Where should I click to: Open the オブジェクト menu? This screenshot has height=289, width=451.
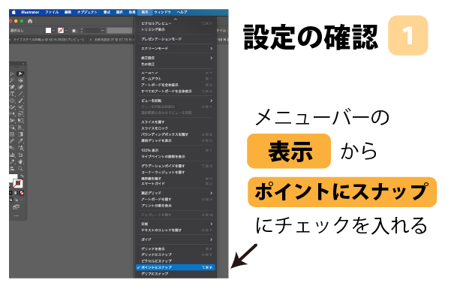pyautogui.click(x=87, y=12)
